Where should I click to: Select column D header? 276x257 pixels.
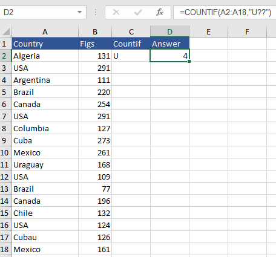tap(169, 31)
